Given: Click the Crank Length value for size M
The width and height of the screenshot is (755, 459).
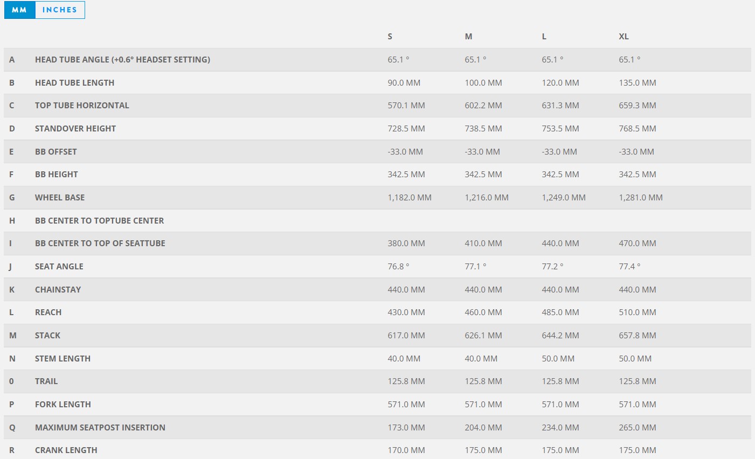Looking at the screenshot, I should pyautogui.click(x=483, y=450).
